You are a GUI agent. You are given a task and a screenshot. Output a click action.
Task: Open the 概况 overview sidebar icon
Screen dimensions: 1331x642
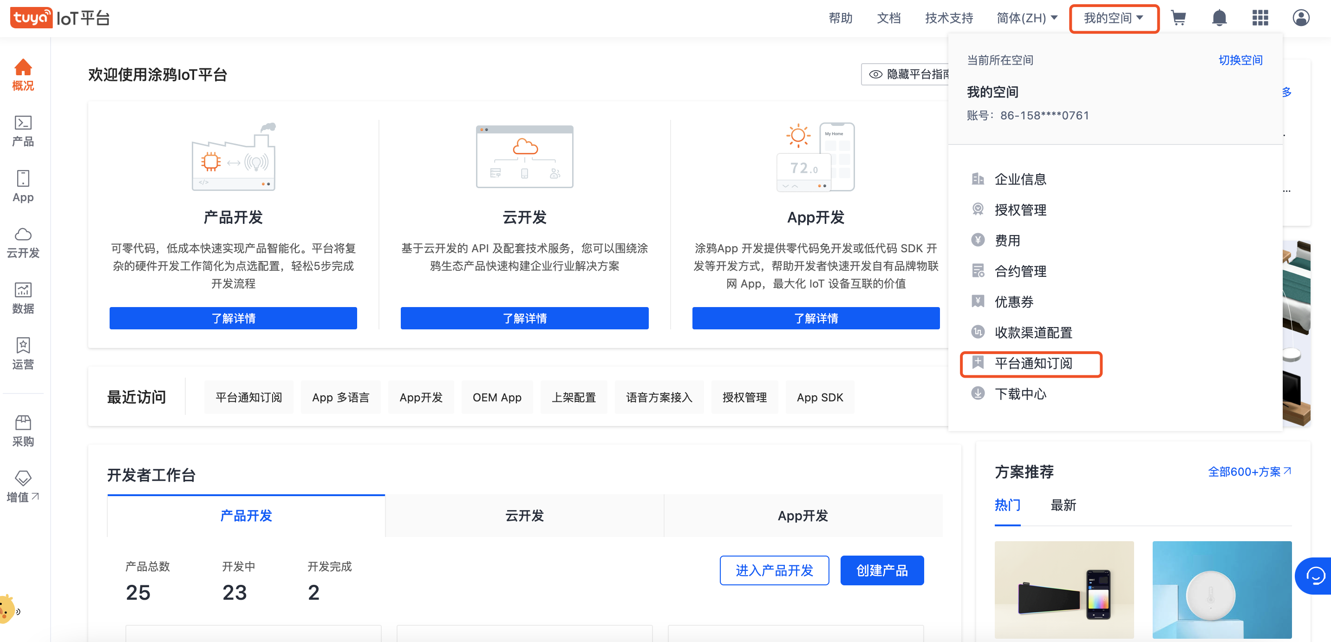(x=23, y=75)
